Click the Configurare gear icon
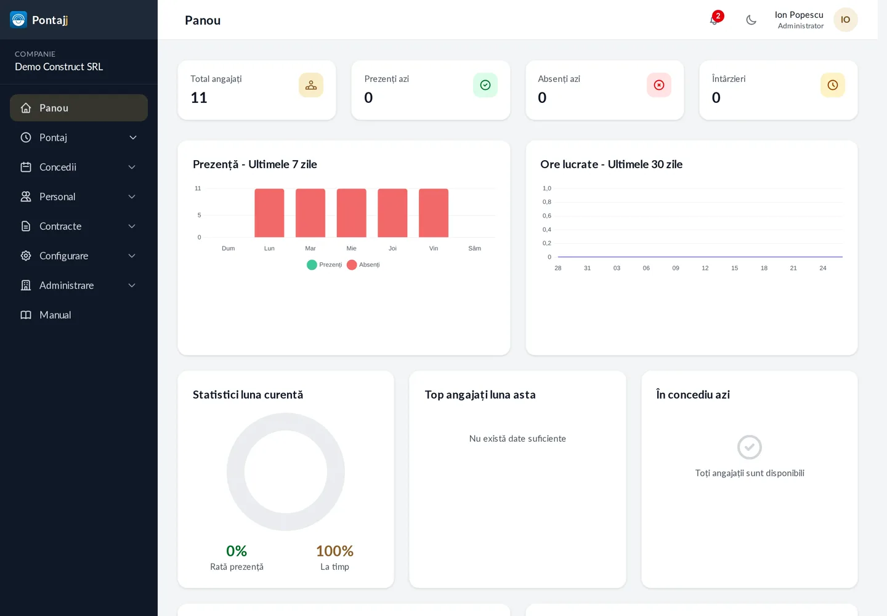887x616 pixels. 26,256
